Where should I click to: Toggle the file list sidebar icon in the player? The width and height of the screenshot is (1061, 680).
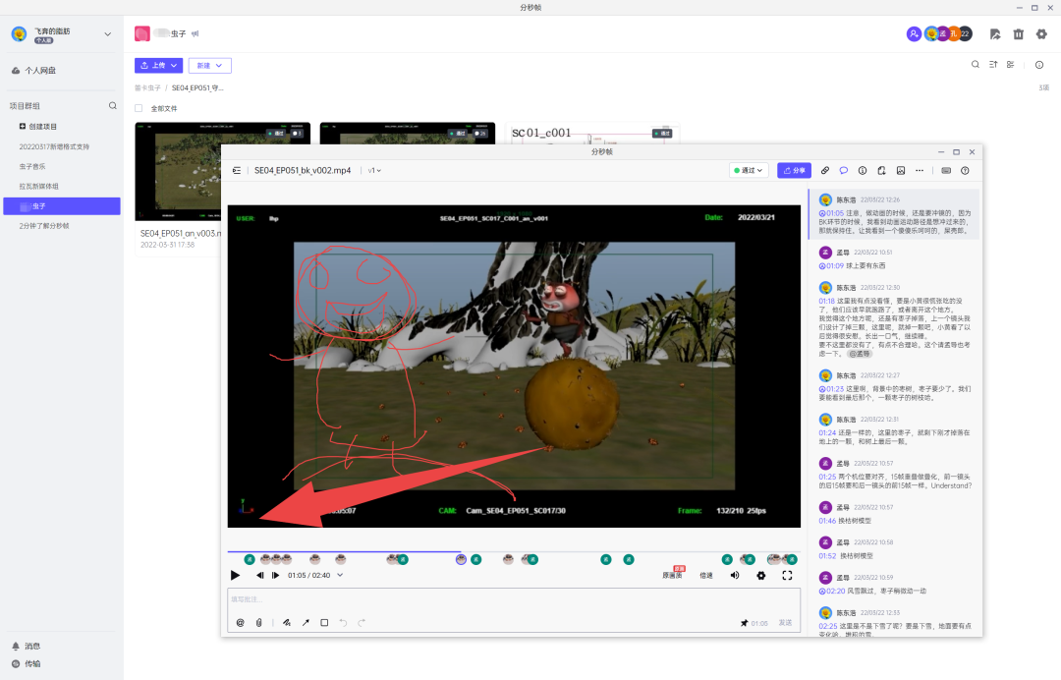[236, 171]
